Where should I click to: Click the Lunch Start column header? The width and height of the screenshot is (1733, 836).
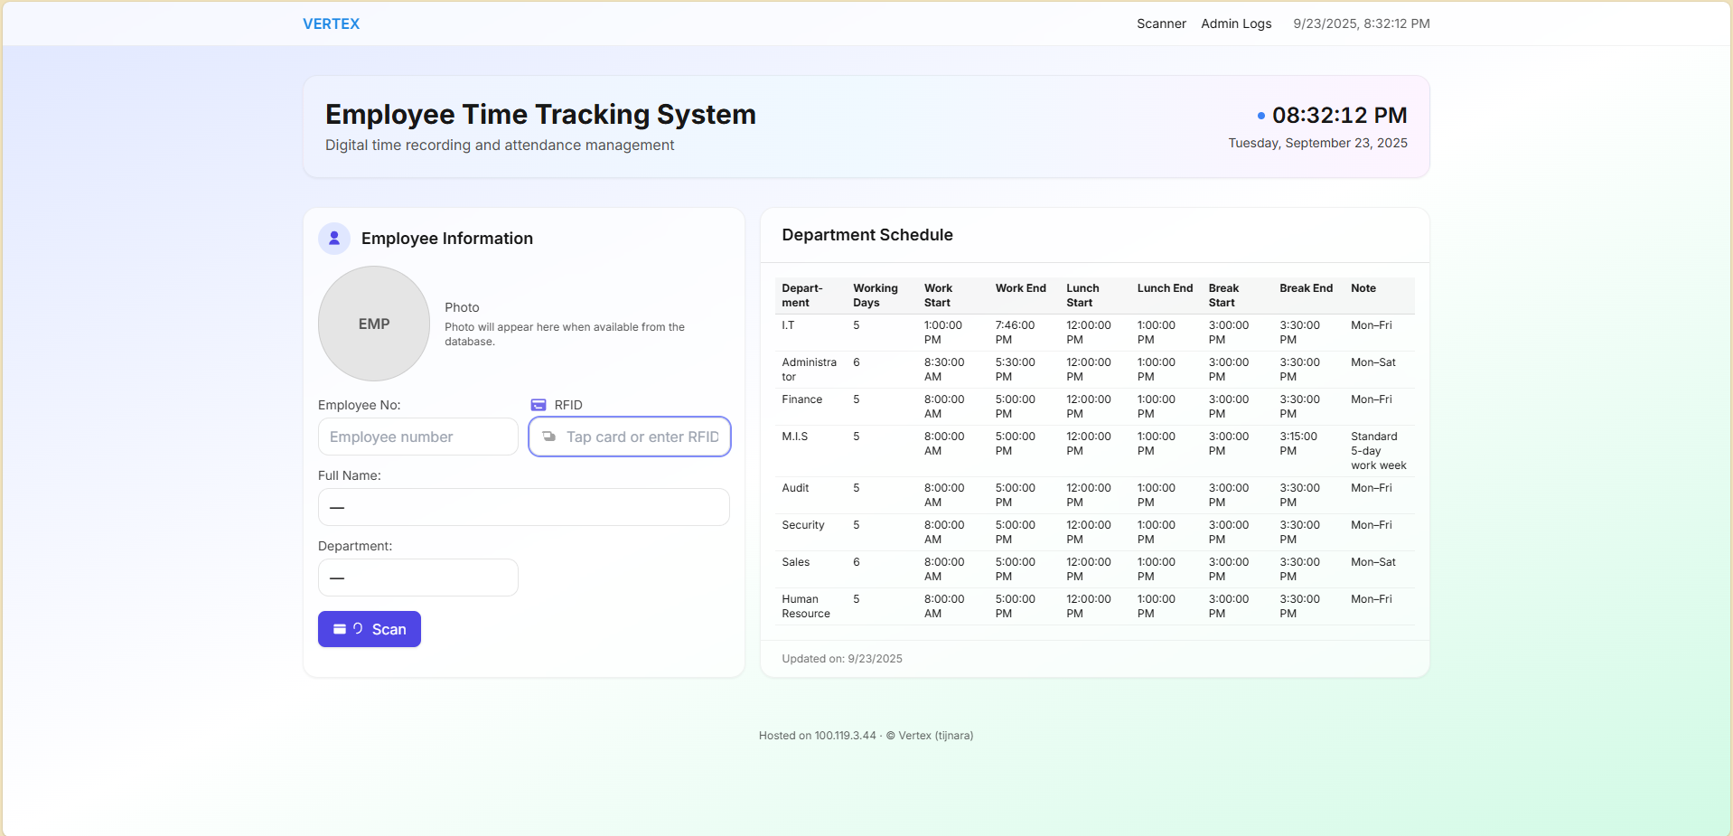pos(1082,296)
